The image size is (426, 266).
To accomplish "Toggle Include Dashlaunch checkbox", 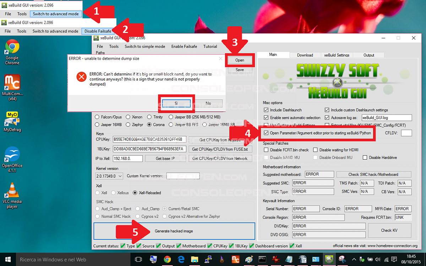I will 266,110.
